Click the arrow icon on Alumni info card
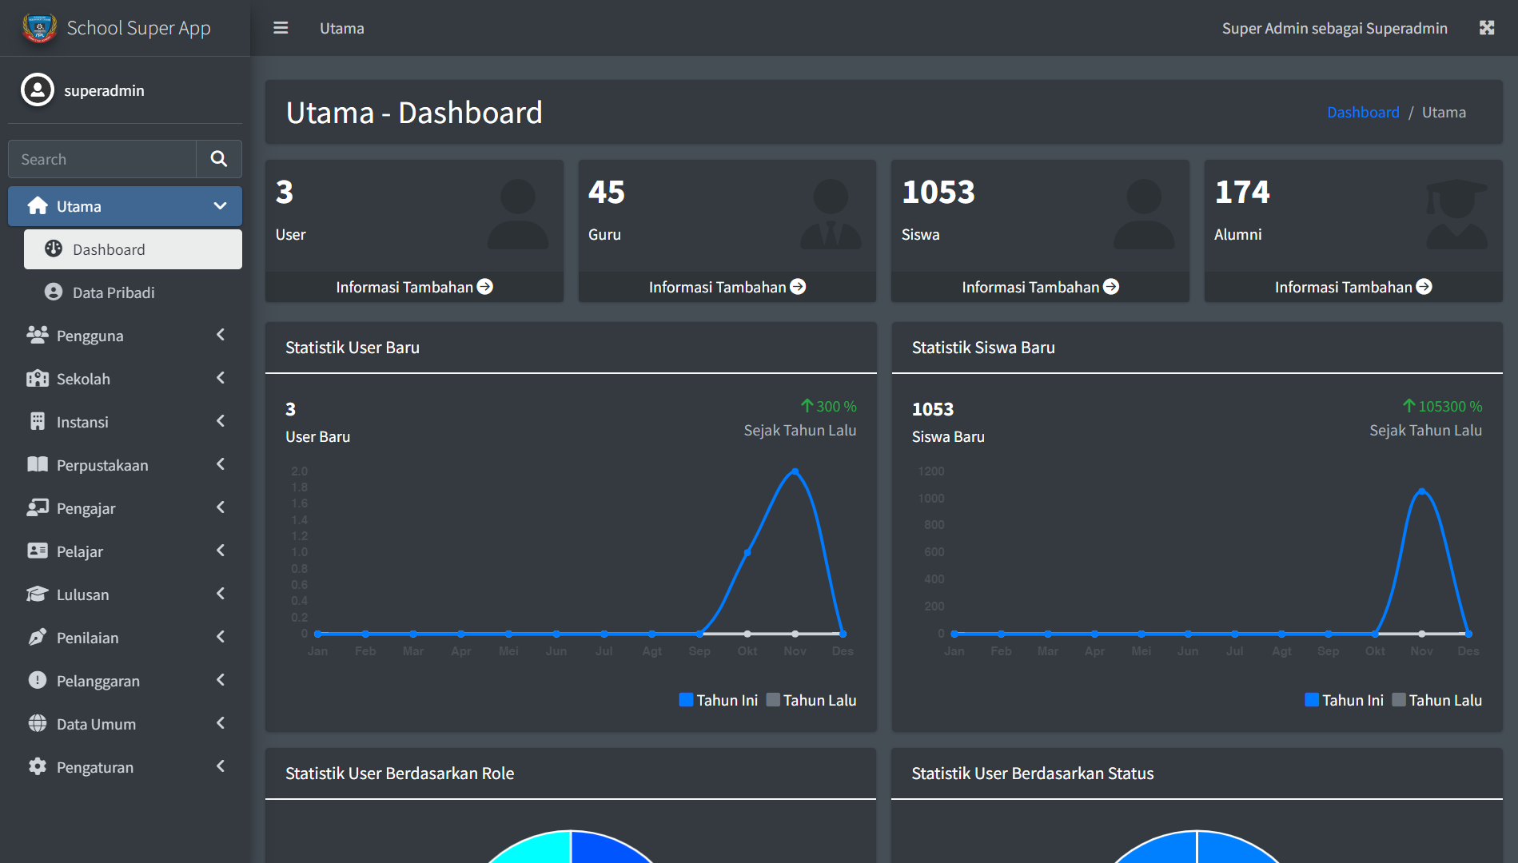Image resolution: width=1518 pixels, height=863 pixels. [x=1424, y=287]
